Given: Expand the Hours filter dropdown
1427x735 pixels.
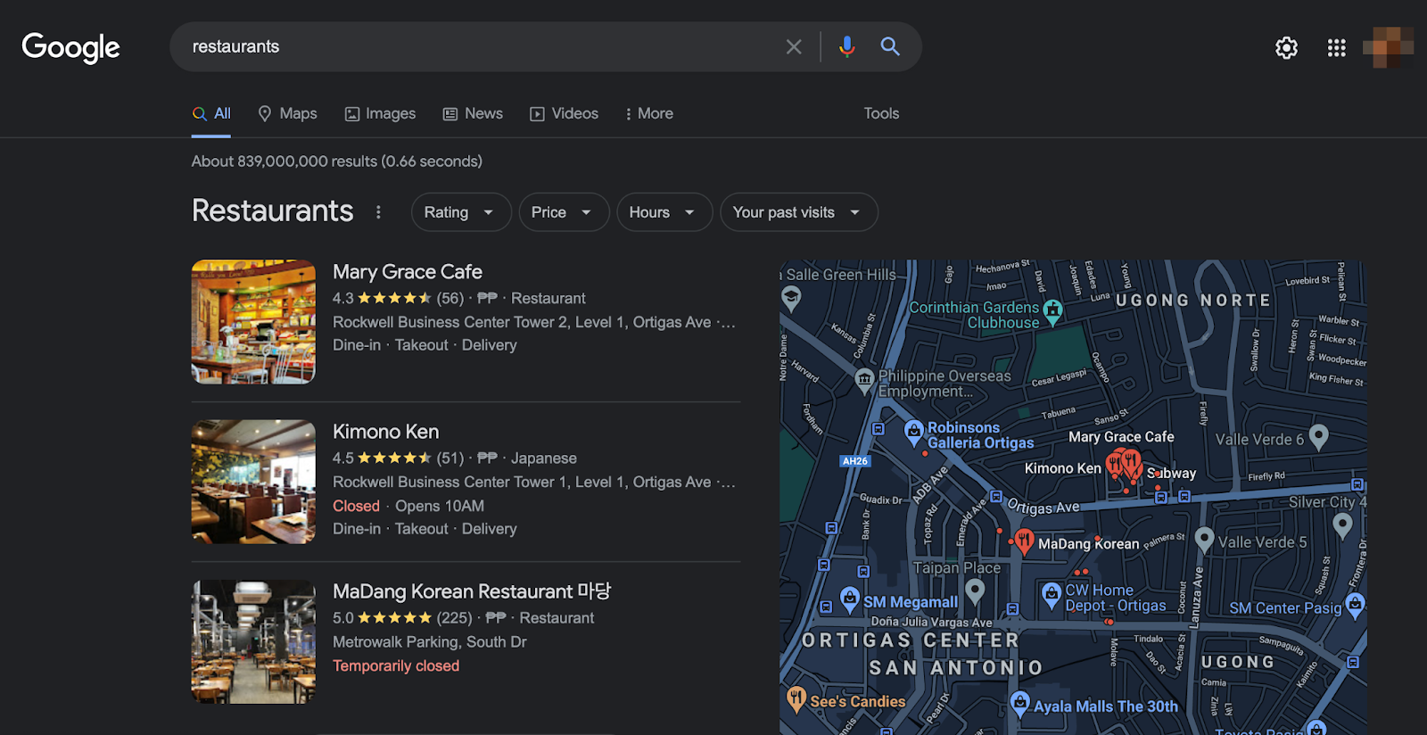Looking at the screenshot, I should [664, 212].
